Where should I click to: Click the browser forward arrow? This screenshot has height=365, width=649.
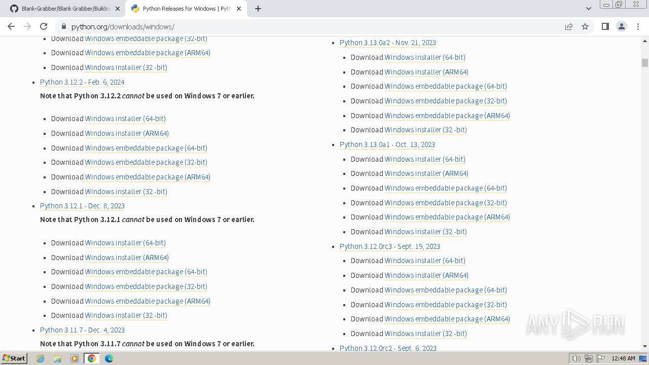pos(27,26)
